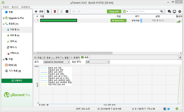Click the Add Torrent plus icon

pyautogui.click(x=36, y=12)
